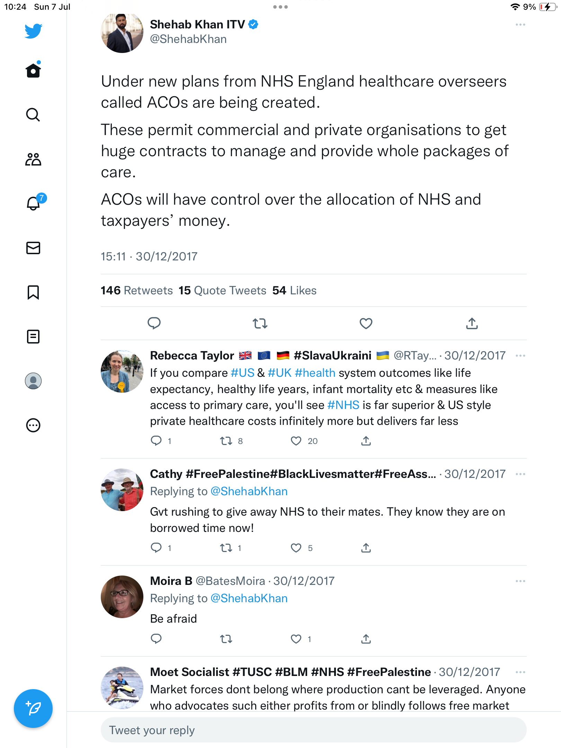Open more options on main tweet
This screenshot has width=561, height=748.
point(520,25)
